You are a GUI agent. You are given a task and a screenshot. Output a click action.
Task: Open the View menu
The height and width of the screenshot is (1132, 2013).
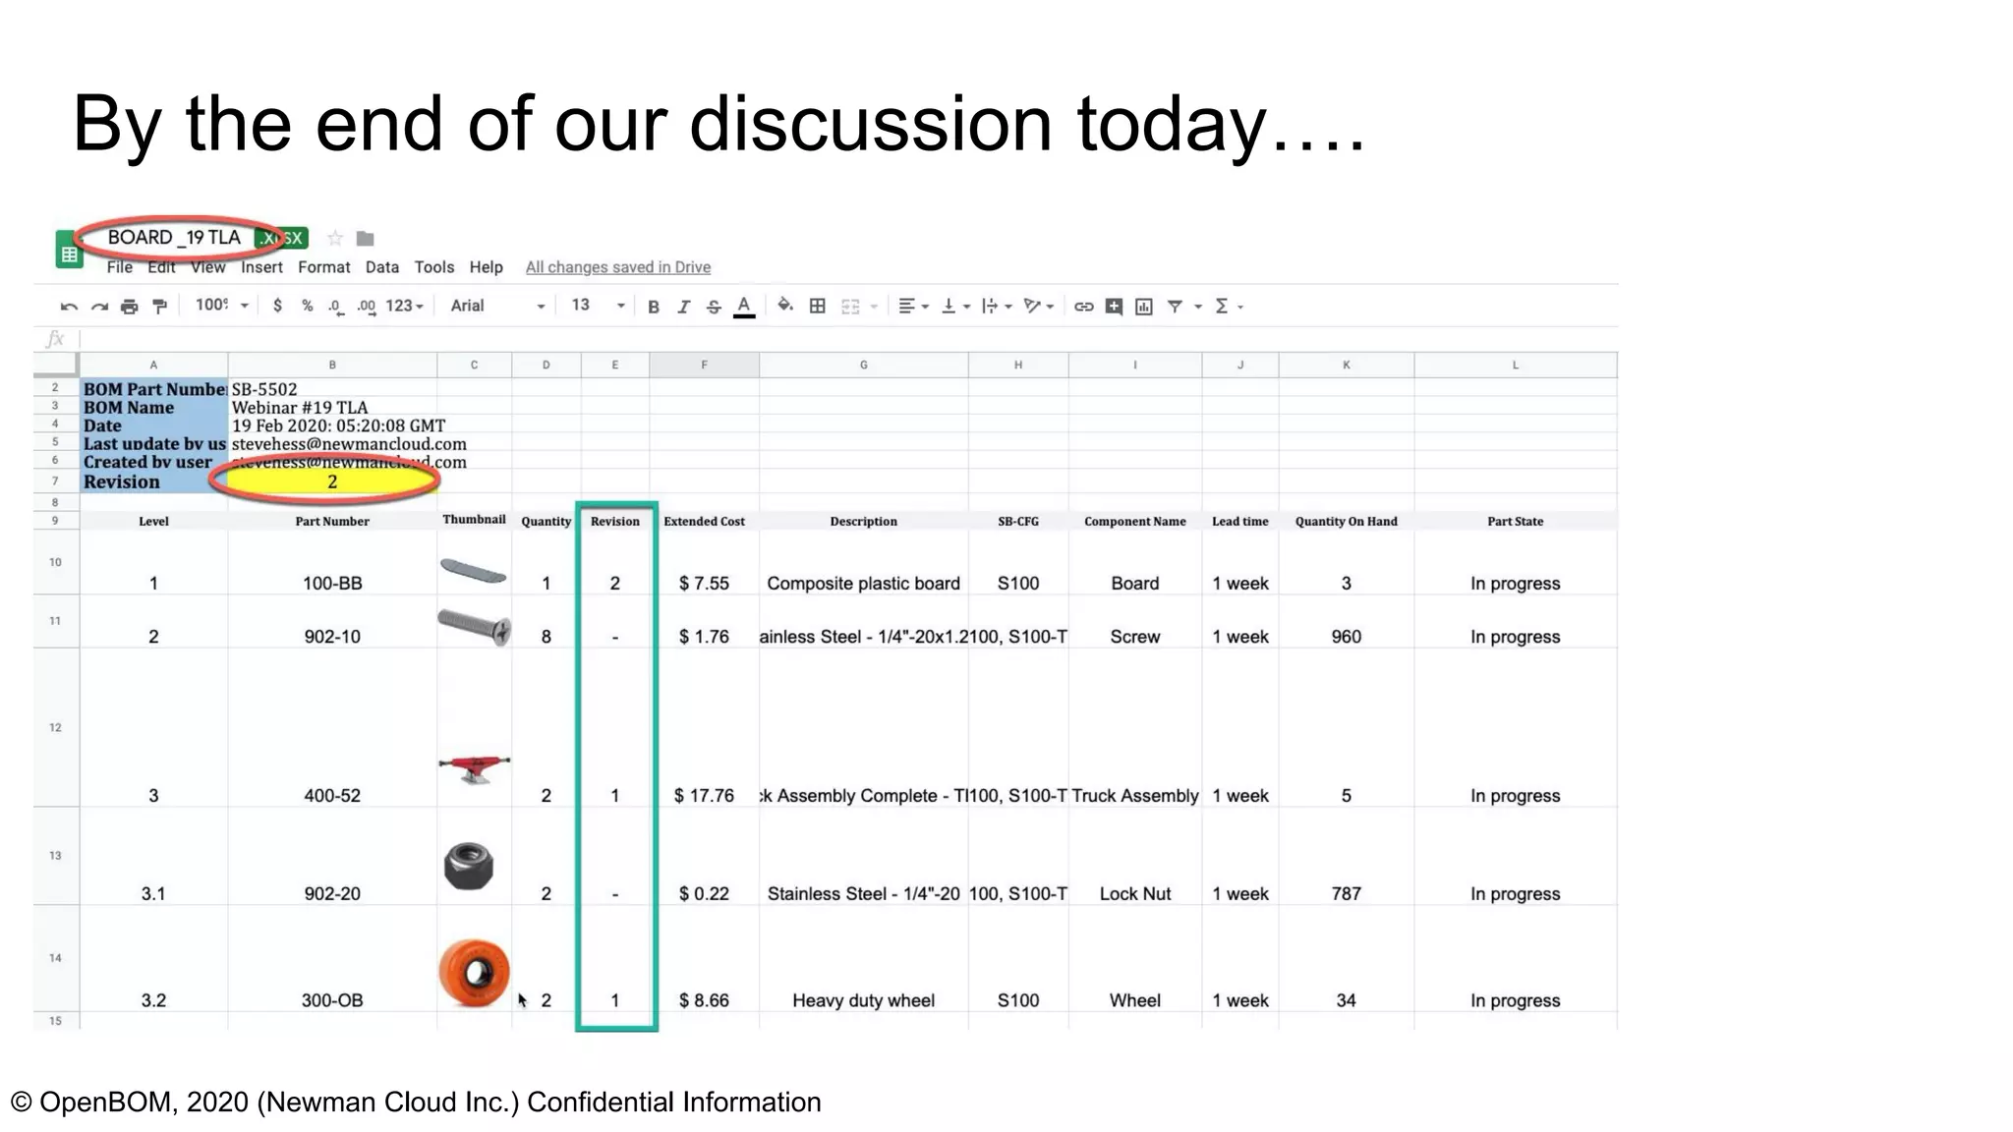[x=208, y=267]
